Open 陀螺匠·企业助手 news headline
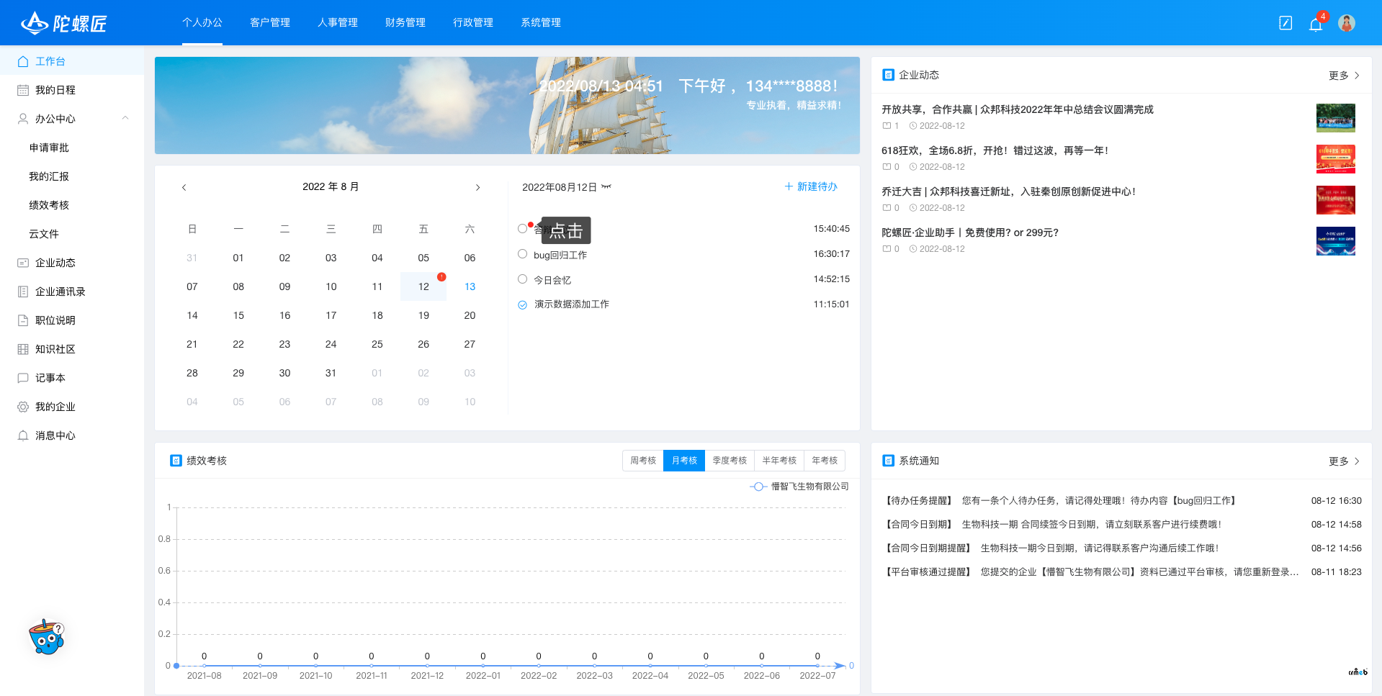 [970, 232]
